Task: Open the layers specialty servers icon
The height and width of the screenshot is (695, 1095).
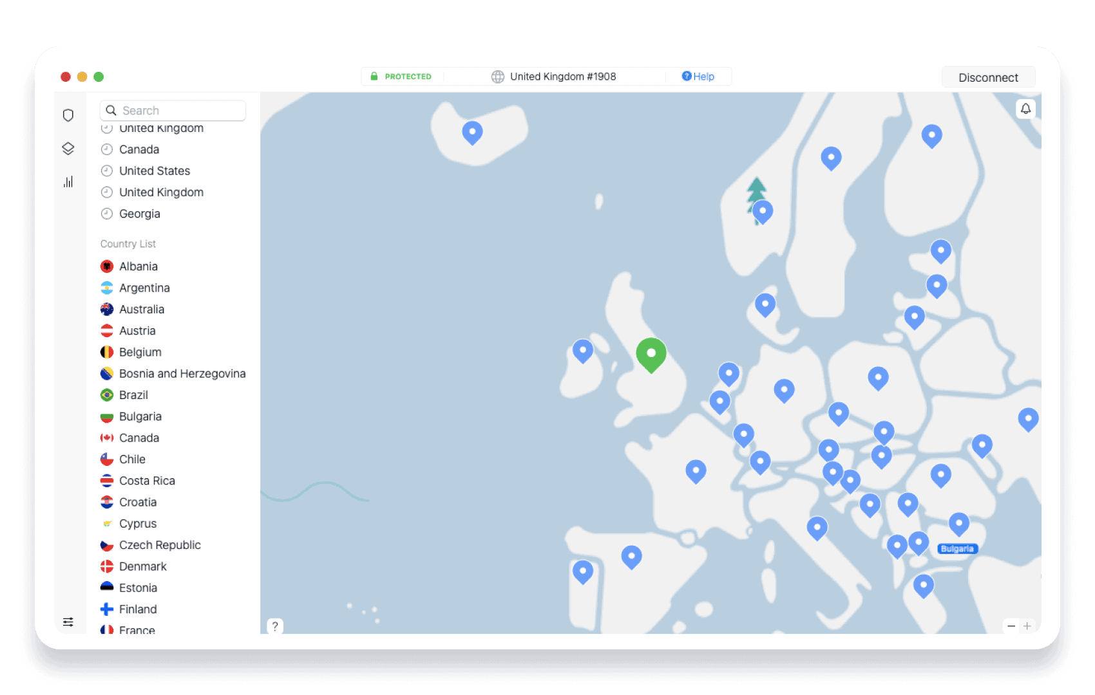Action: coord(68,149)
